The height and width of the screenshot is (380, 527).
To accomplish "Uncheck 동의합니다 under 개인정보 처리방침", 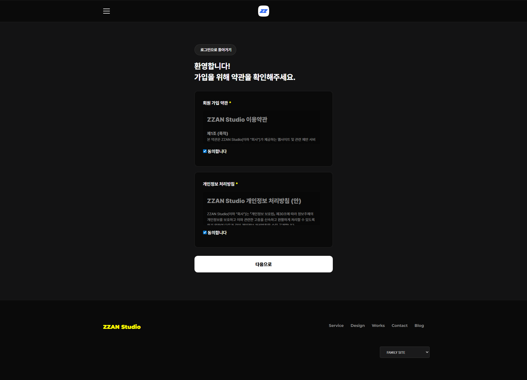I will tap(205, 233).
